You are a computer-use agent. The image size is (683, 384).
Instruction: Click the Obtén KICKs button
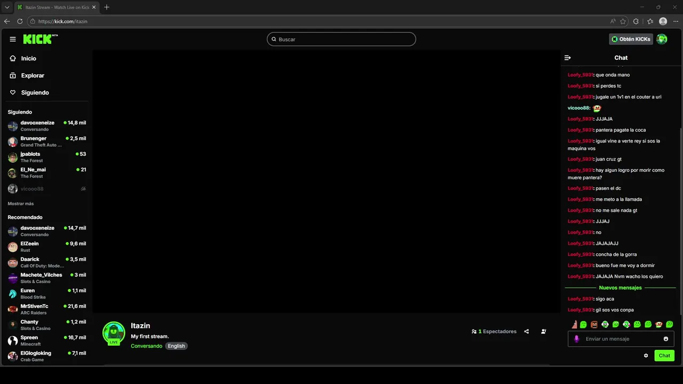(631, 39)
